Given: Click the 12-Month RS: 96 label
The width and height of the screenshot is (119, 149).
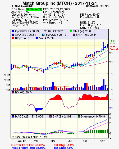Looking at the screenshot, I should pos(97,6).
